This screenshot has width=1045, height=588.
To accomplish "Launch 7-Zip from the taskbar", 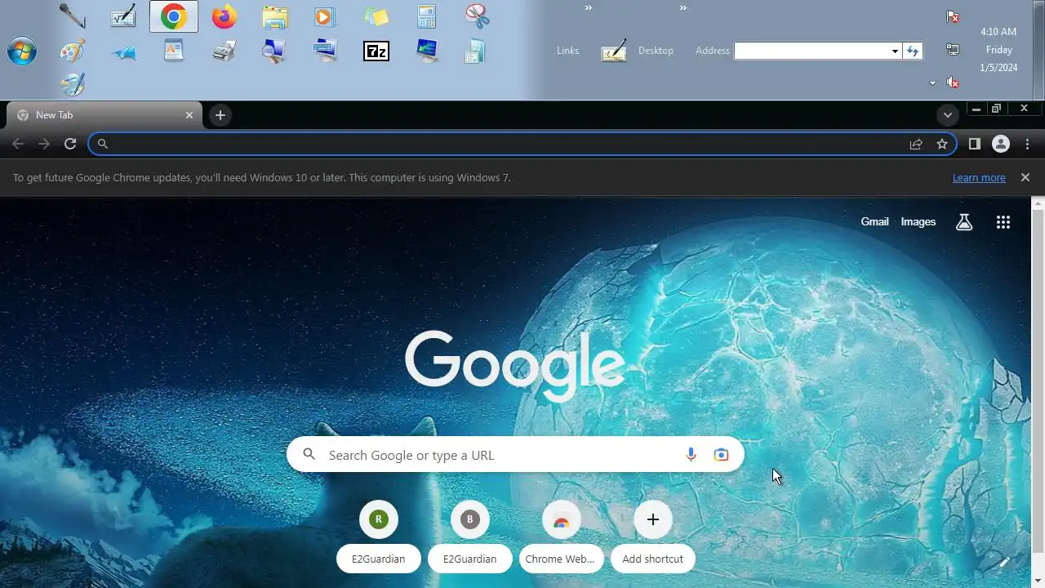I will (376, 51).
